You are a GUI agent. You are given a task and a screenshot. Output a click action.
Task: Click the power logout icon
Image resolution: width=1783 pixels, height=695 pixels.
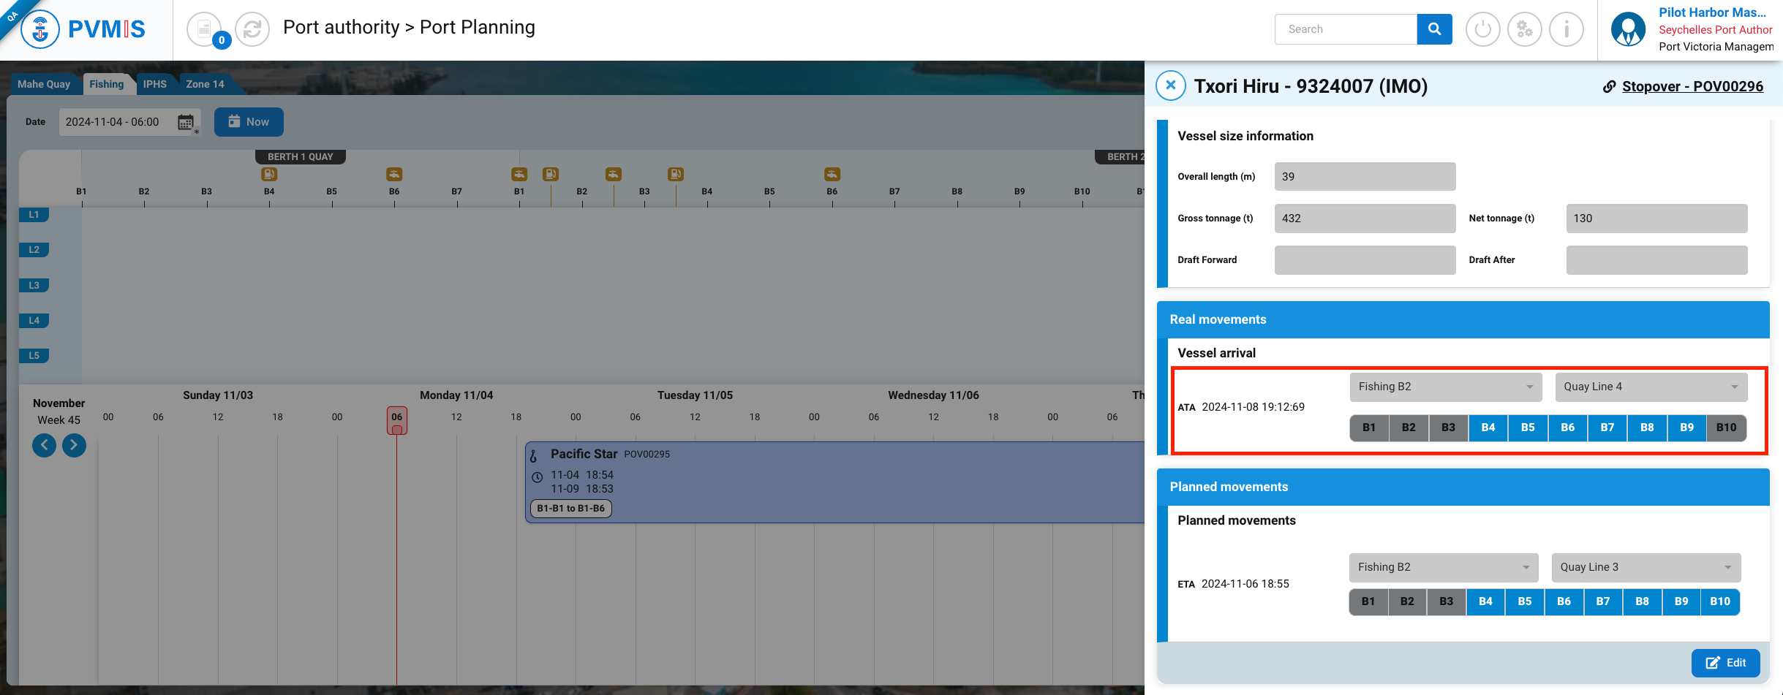tap(1482, 29)
